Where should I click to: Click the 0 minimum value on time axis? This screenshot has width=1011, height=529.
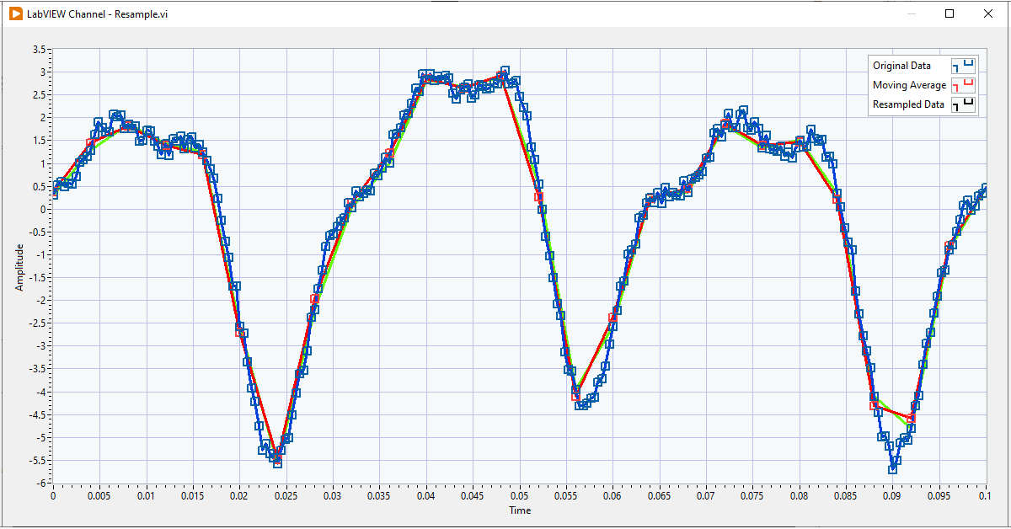[53, 497]
